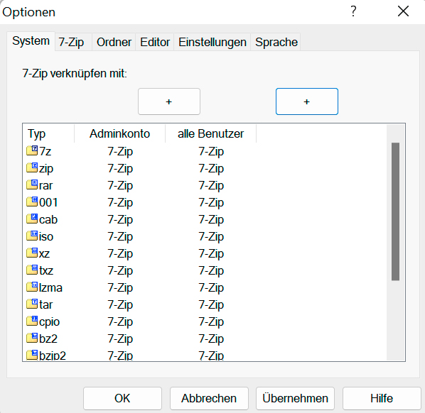Click the alle Benutzer column header
This screenshot has height=413, width=425.
coord(210,133)
